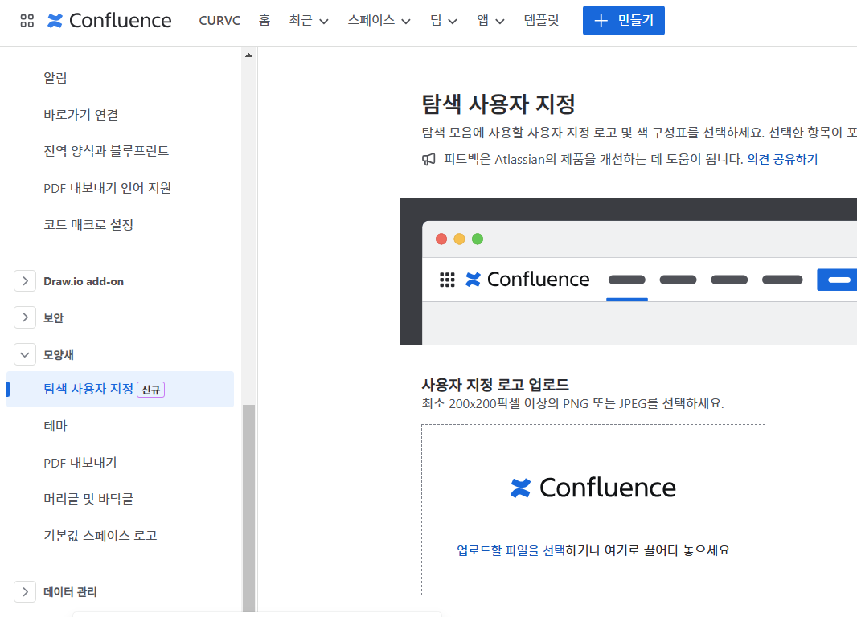Click Confluence logo in upload dropzone
The width and height of the screenshot is (857, 617).
click(x=593, y=488)
